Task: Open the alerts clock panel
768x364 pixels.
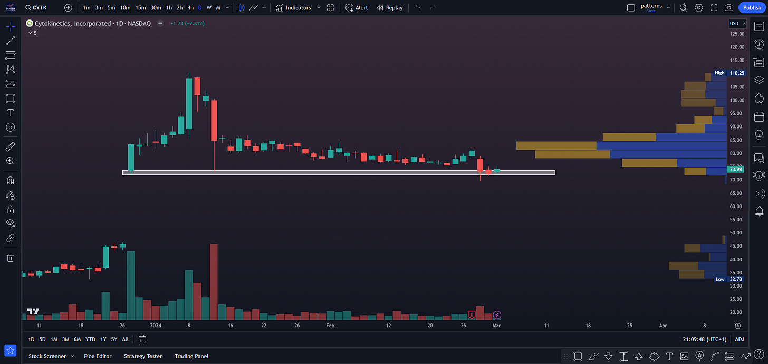Action: [759, 44]
